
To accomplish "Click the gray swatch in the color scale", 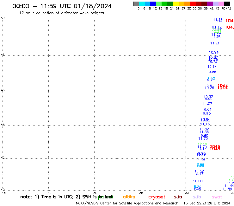I will [136, 4].
